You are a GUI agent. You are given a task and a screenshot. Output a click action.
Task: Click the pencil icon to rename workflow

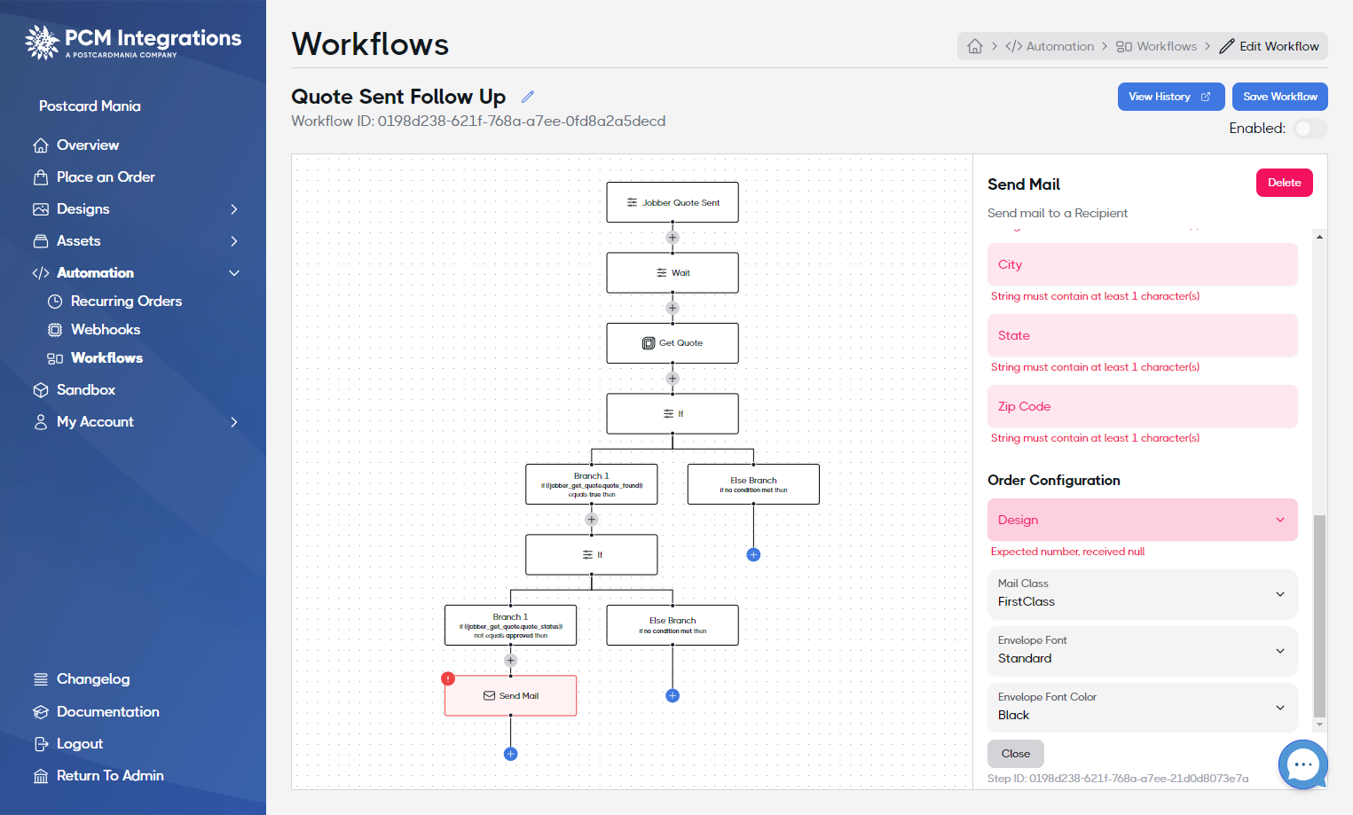528,97
